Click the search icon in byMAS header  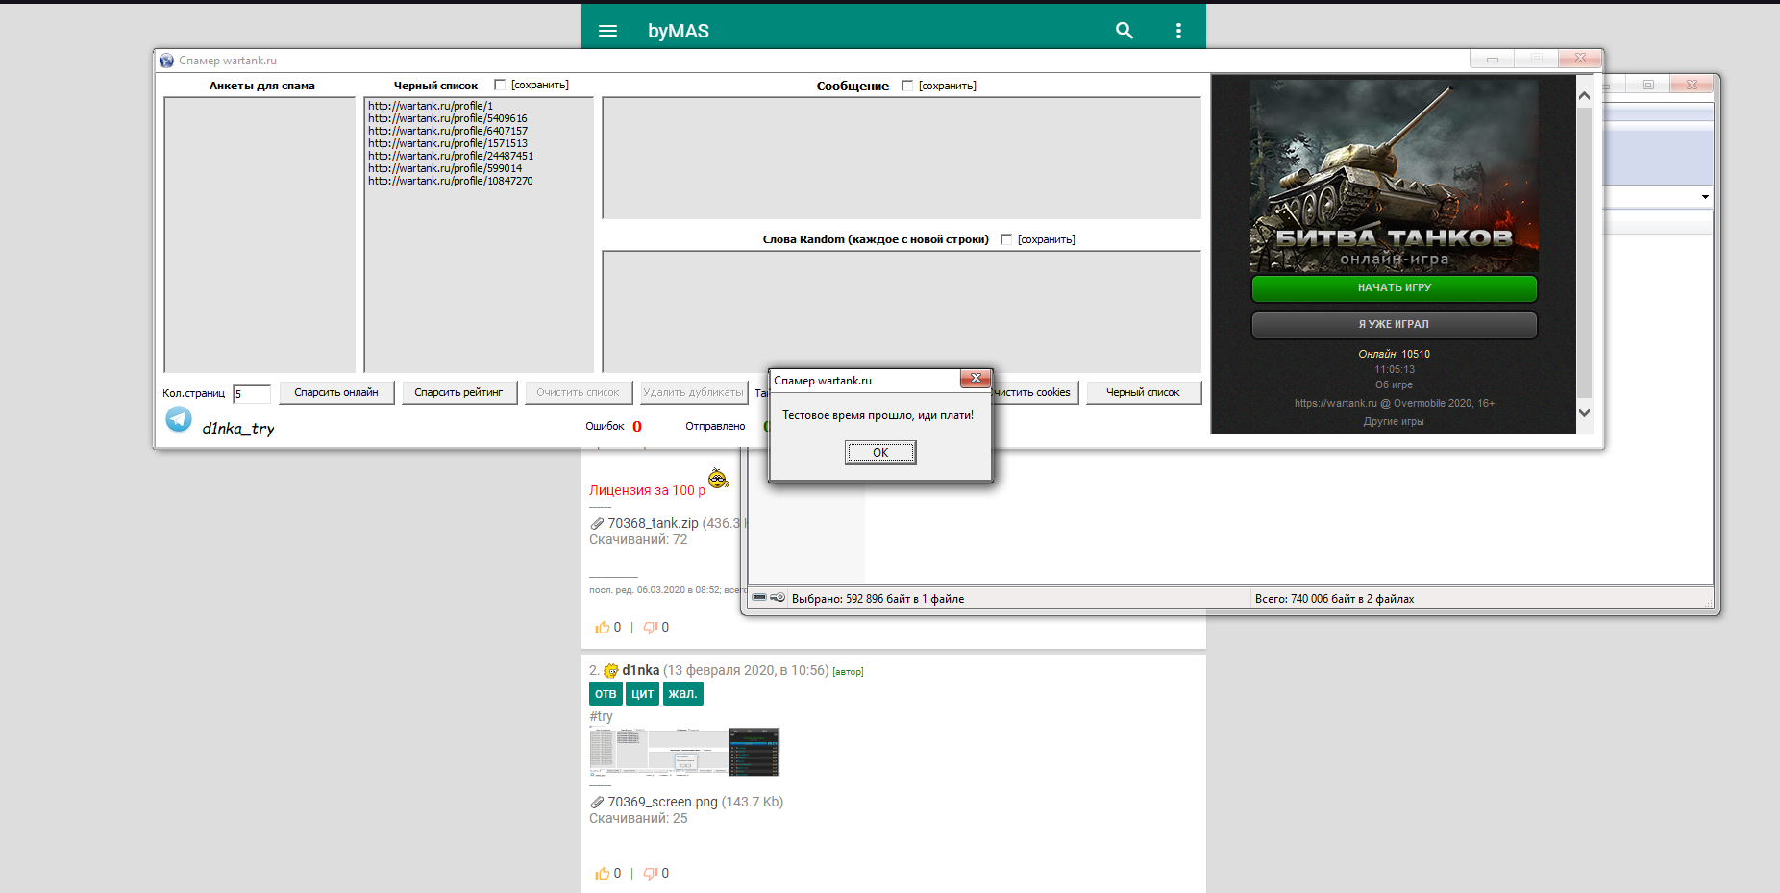1125,31
